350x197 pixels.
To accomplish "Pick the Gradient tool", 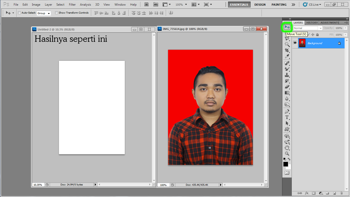I will [287, 93].
